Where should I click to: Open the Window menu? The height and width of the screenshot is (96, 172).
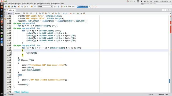58,4
